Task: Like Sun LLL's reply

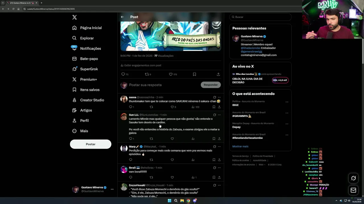Action: click(x=172, y=139)
